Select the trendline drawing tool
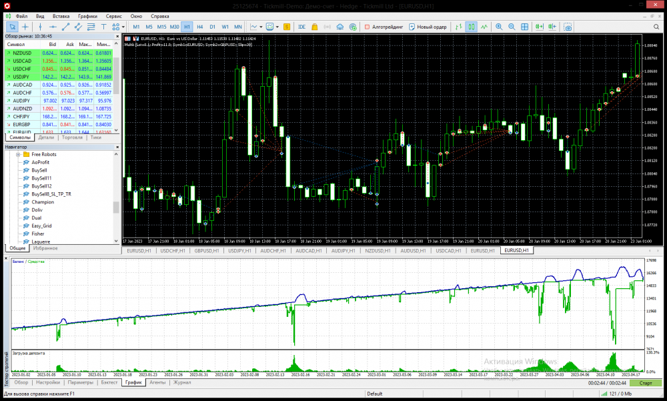This screenshot has height=401, width=667. (x=65, y=27)
